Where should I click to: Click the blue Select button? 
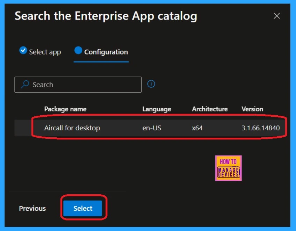coord(83,208)
